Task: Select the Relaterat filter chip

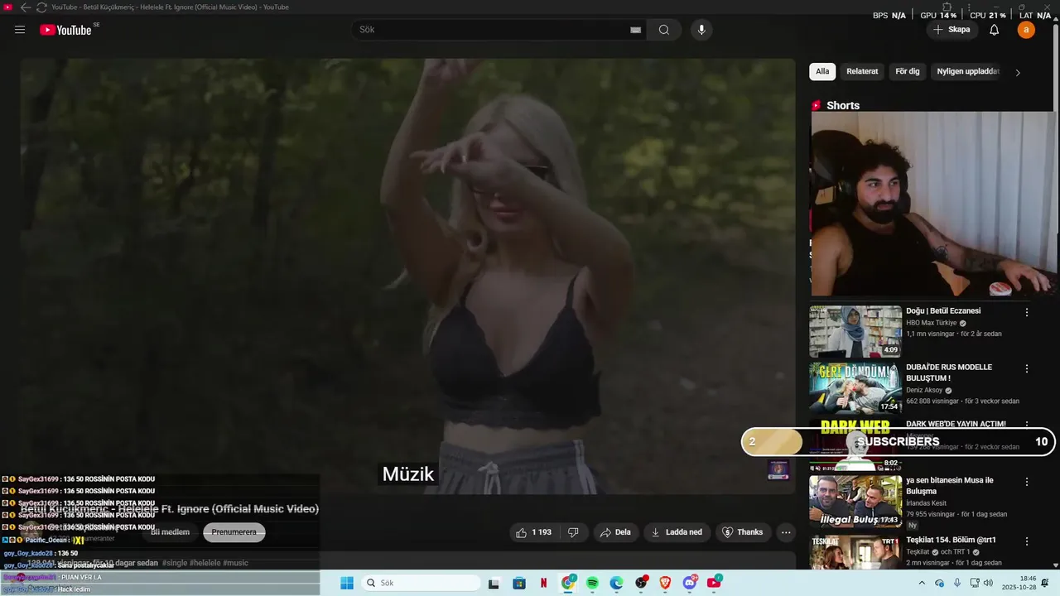Action: 862,72
